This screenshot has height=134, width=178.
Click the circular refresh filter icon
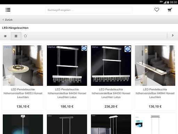click(x=25, y=36)
